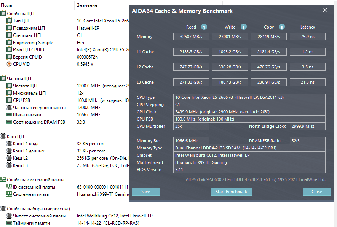Click the Write info icon
The height and width of the screenshot is (227, 337).
pyautogui.click(x=243, y=27)
